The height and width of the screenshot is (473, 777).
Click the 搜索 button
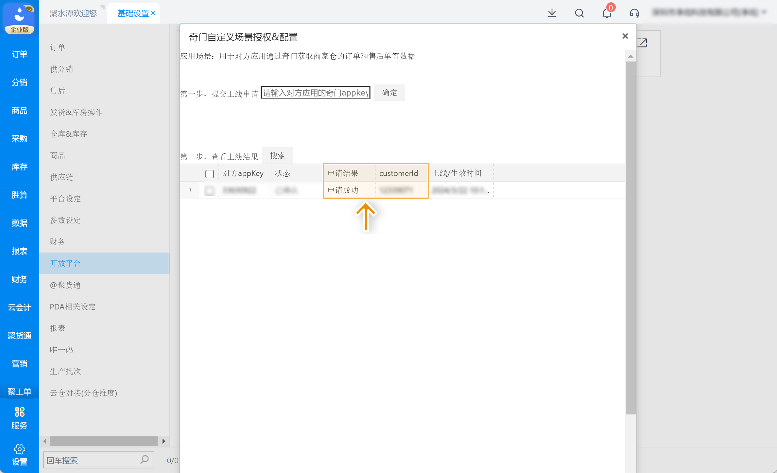click(277, 156)
